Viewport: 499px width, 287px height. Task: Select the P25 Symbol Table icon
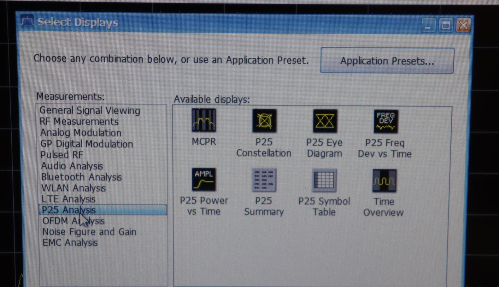(x=324, y=181)
